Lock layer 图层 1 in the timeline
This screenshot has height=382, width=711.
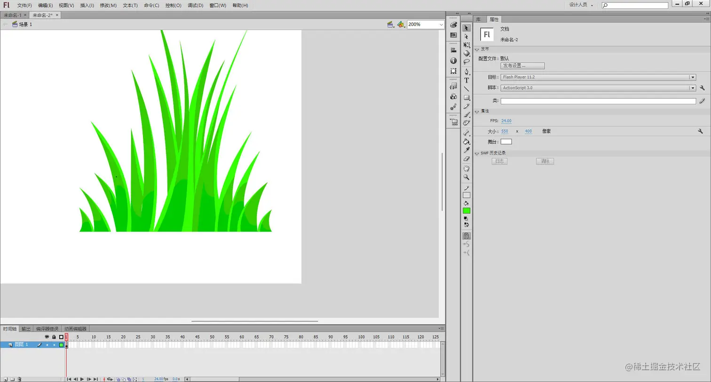click(x=54, y=344)
